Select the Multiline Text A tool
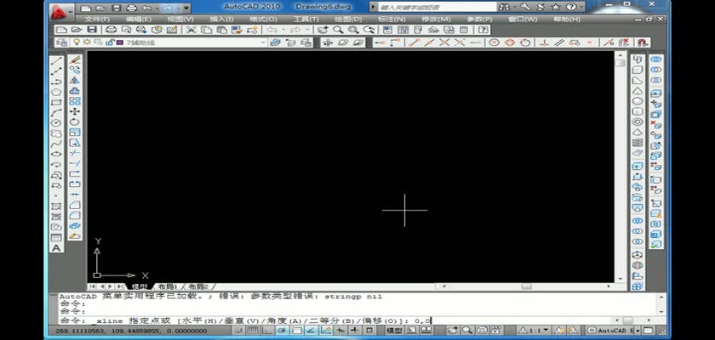Screen dimensions: 715x340 pyautogui.click(x=56, y=248)
